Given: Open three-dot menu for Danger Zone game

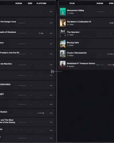Looking at the screenshot, I should point(51,23).
